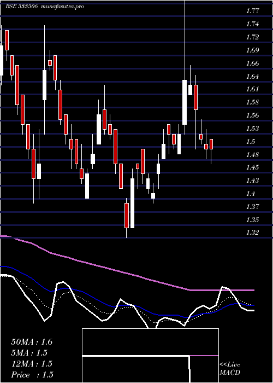273x383 pixels.
Task: Click the 1.43 price axis label
Action: [252, 181]
